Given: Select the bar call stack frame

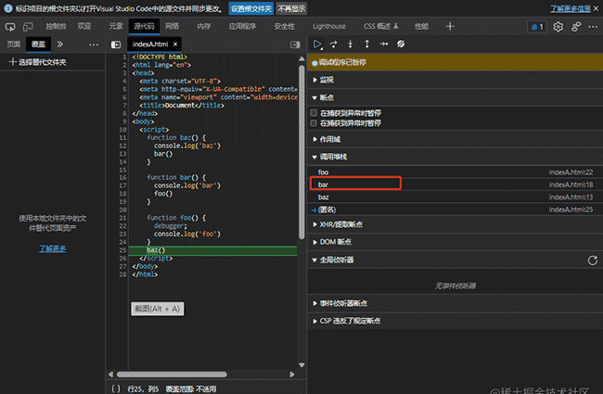Looking at the screenshot, I should [x=455, y=184].
